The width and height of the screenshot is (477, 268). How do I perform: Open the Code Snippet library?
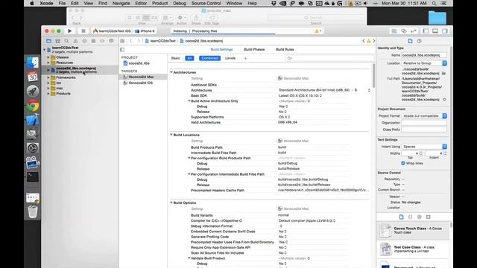[410, 217]
